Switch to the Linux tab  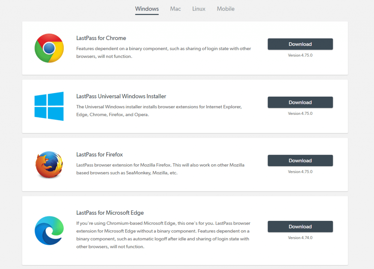click(x=199, y=9)
